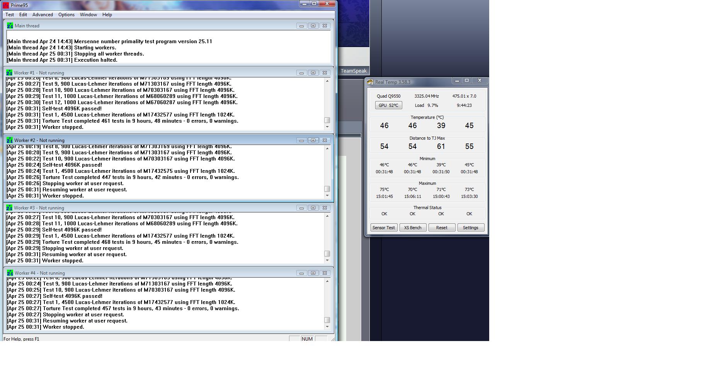Click the Worker #3 scroll up arrow

tap(327, 216)
